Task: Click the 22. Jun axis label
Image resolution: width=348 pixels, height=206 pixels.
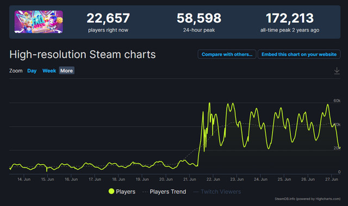Action: click(x=213, y=179)
